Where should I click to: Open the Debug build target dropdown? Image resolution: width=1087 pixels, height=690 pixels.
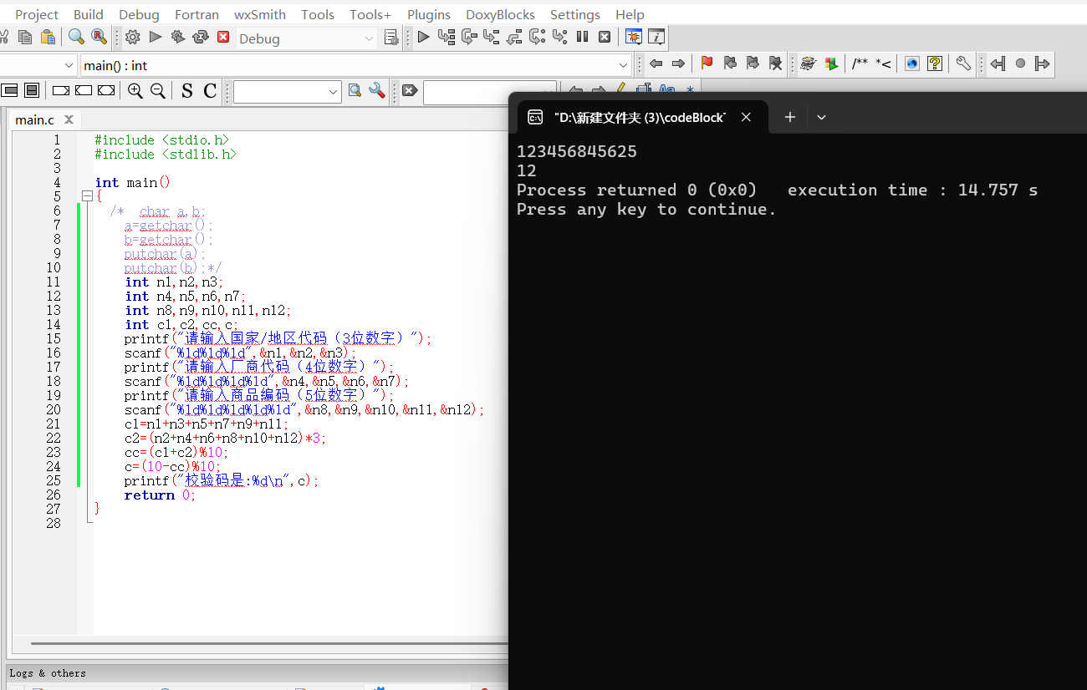(369, 38)
